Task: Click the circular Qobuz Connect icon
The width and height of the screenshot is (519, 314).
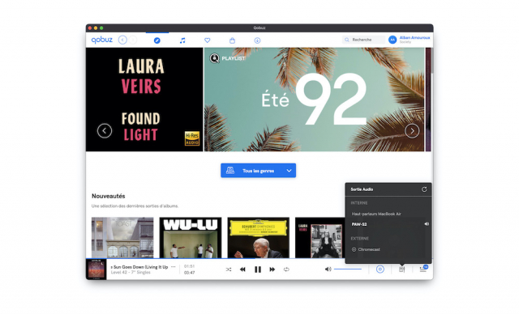Action: point(380,269)
